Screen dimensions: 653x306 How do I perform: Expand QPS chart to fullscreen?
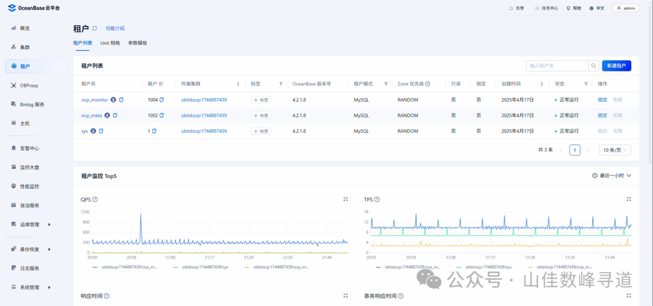click(x=345, y=200)
